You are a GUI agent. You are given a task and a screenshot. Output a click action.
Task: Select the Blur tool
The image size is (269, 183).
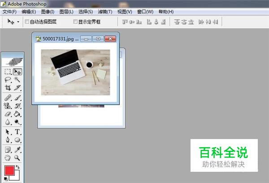click(x=8, y=122)
